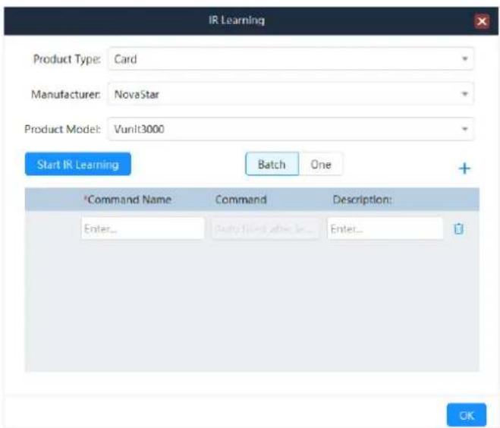Select the IR Learning title text
The image size is (500, 428).
[237, 20]
